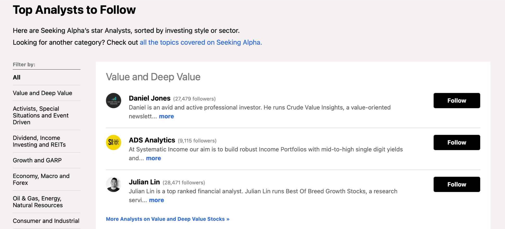Open More Analysts on Value and Deep Value Stocks
This screenshot has width=505, height=229.
168,219
